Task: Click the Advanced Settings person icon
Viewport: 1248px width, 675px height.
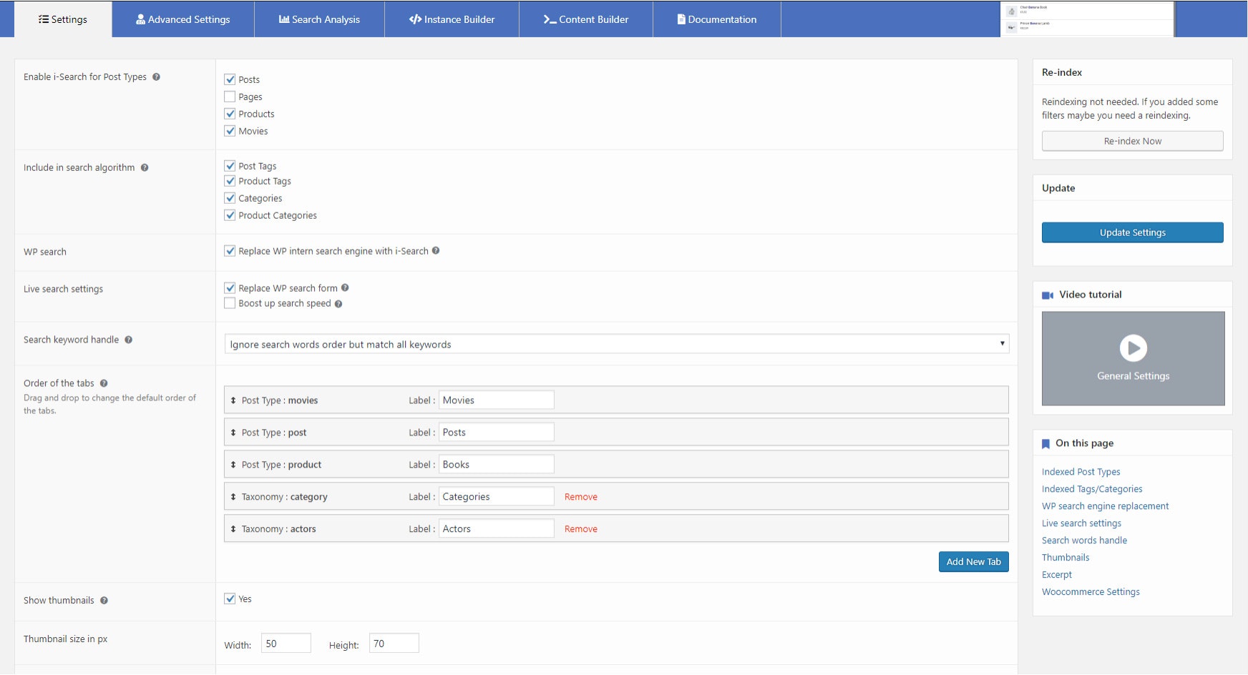Action: click(140, 19)
